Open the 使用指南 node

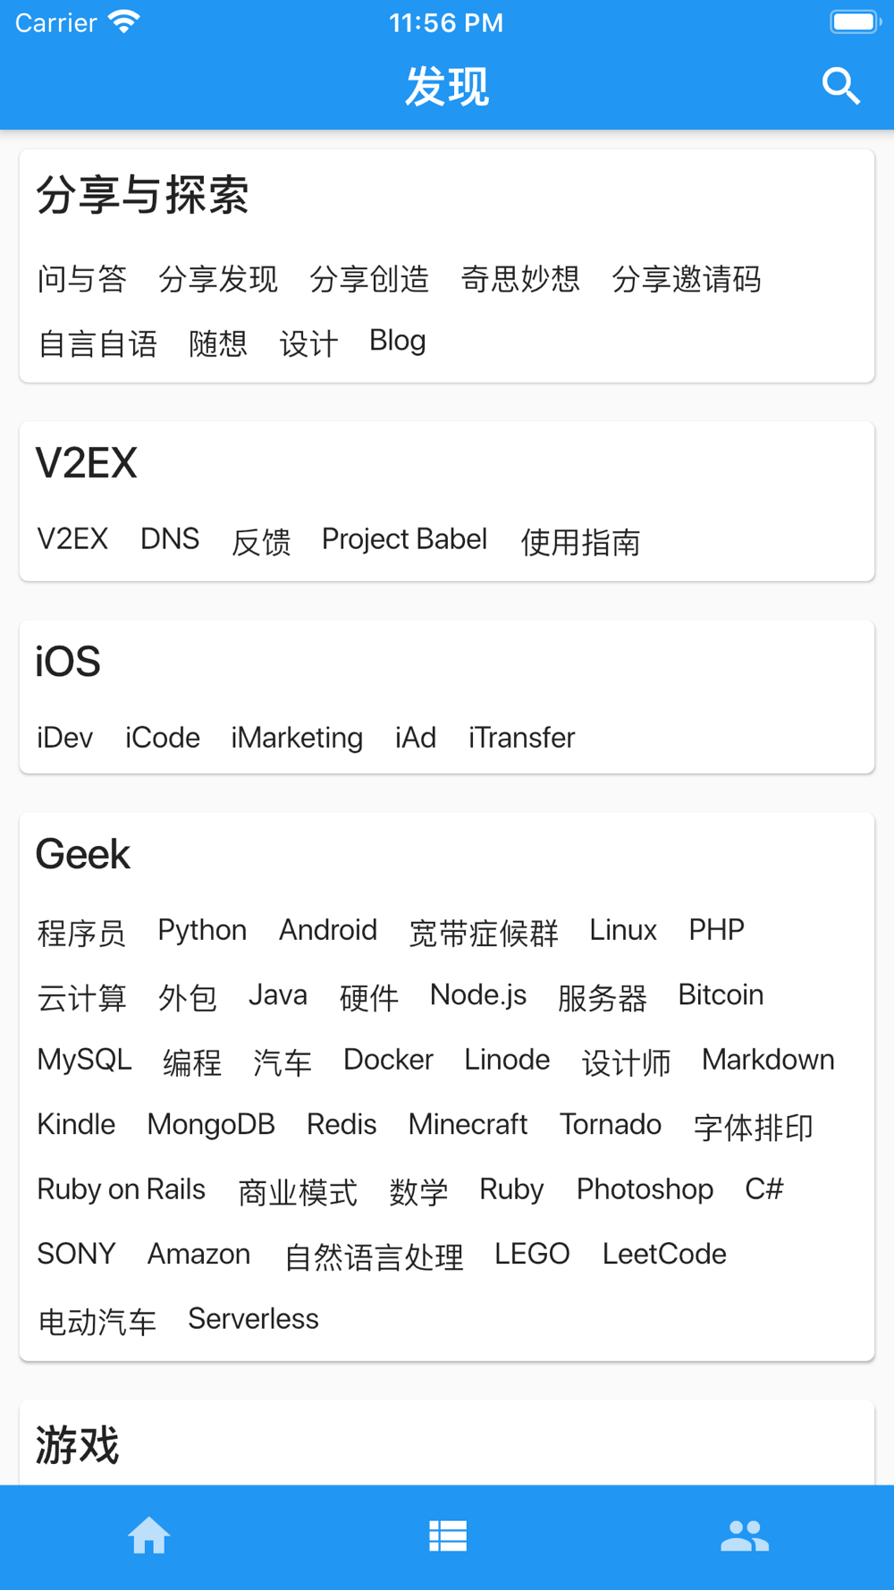point(580,542)
